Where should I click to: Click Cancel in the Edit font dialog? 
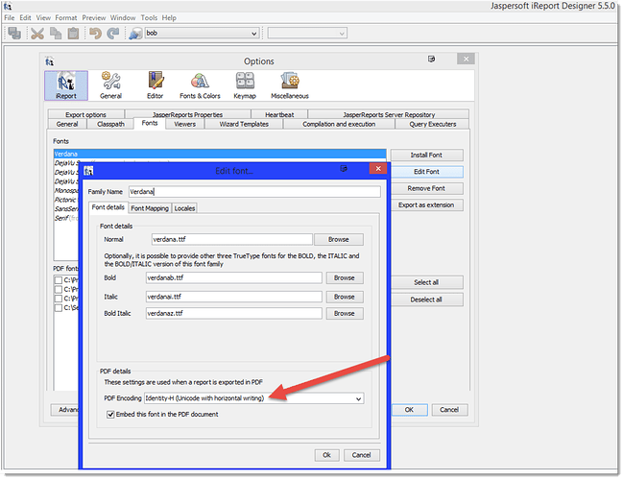[x=361, y=455]
